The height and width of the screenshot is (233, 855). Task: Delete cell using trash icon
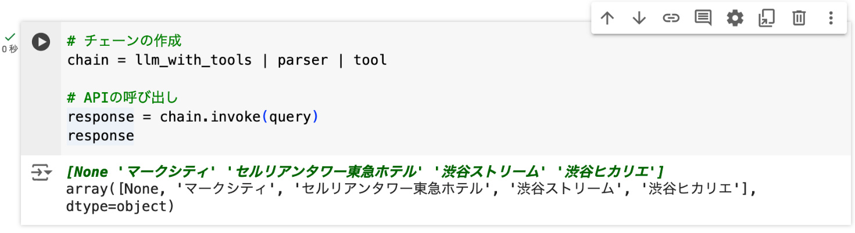pyautogui.click(x=799, y=19)
